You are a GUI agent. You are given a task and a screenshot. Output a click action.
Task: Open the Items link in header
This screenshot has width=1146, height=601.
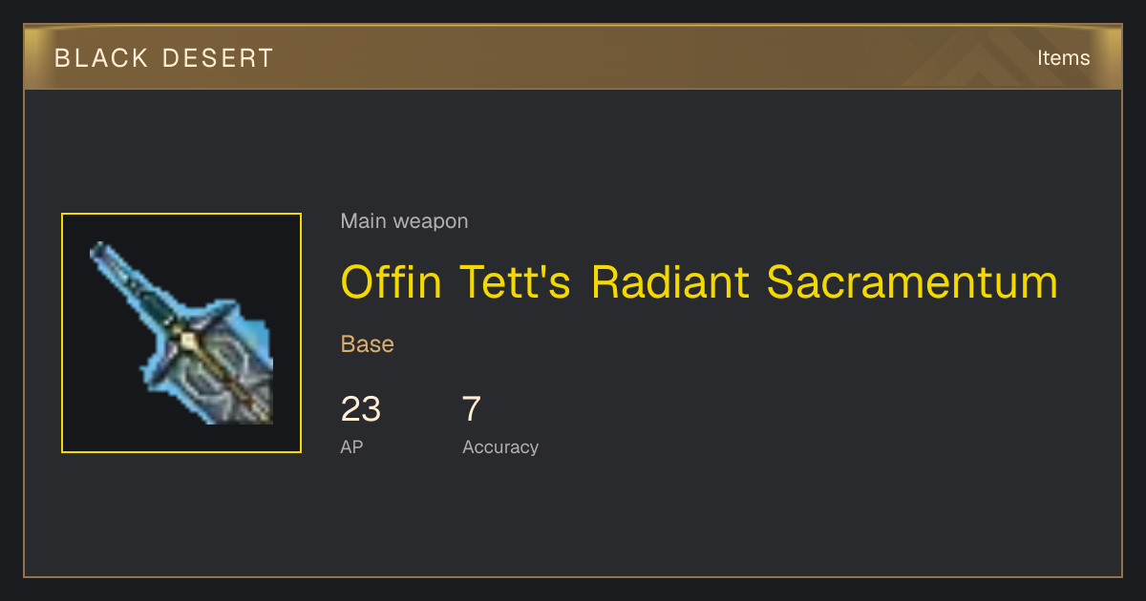[1063, 57]
